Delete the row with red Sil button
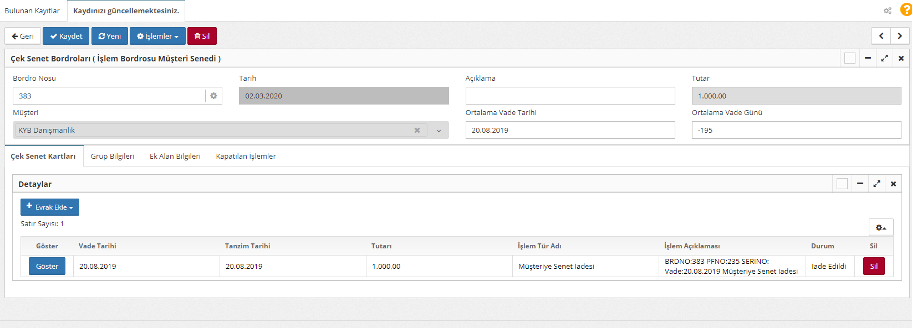Screen dimensions: 912x328 [873, 266]
